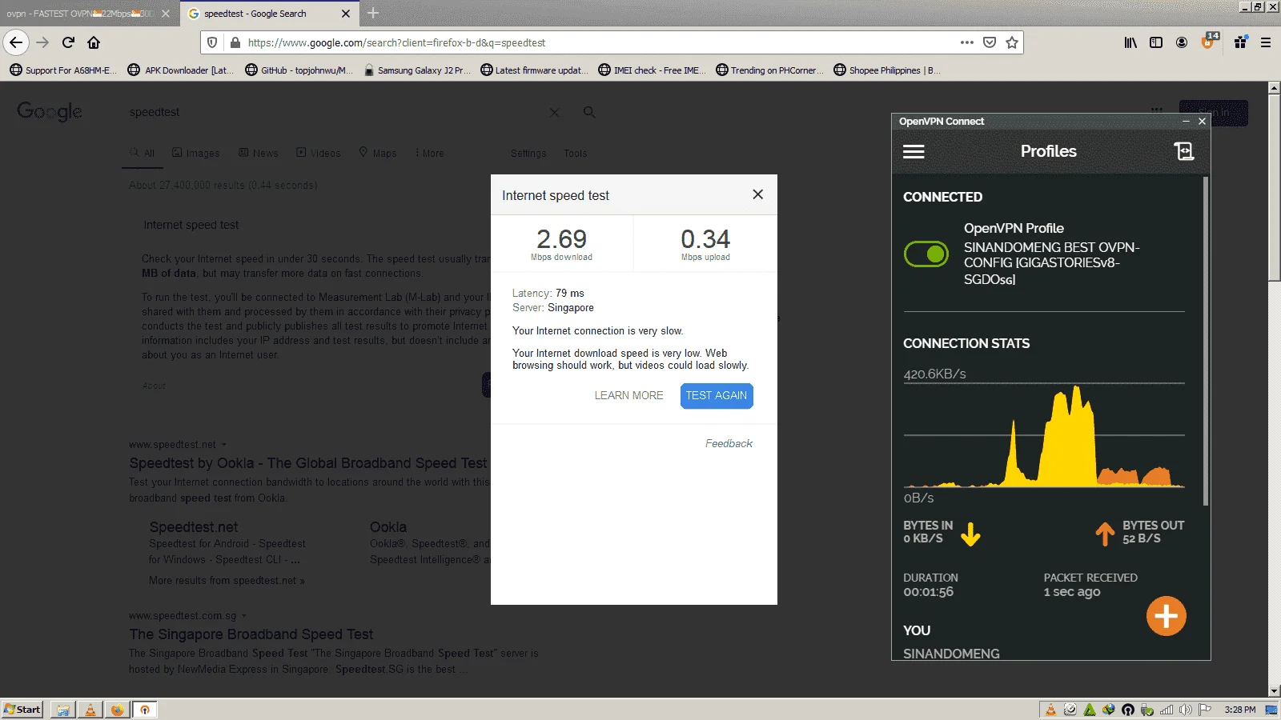
Task: Switch to the Maps results tab
Action: (378, 153)
